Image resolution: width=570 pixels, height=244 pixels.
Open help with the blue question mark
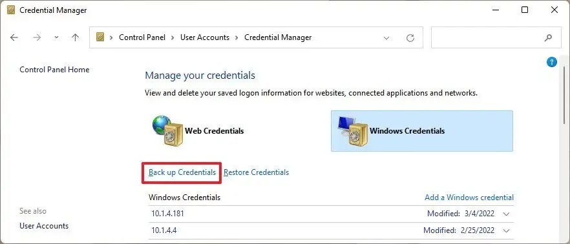(x=552, y=62)
